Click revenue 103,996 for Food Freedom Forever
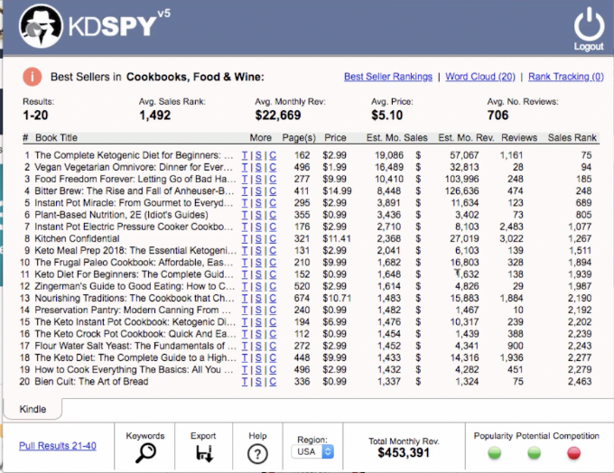614x473 pixels. [x=461, y=180]
